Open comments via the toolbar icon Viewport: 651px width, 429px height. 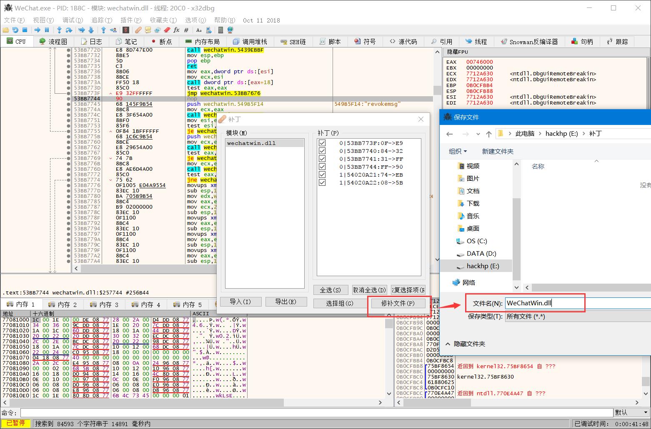(x=148, y=30)
